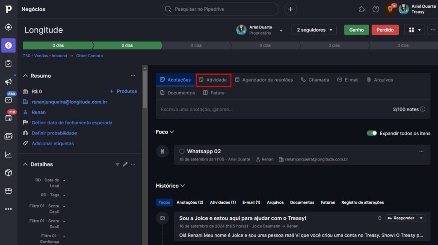This screenshot has width=438, height=245.
Task: Open the Responder dropdown arrow
Action: click(x=421, y=218)
